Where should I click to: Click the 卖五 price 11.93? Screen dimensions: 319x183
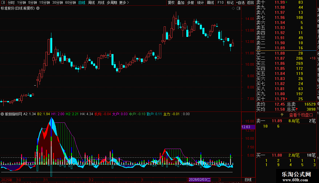[x=279, y=28]
